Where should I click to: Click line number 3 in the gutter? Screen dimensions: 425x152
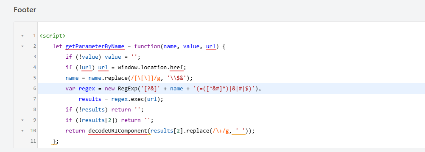coord(34,57)
